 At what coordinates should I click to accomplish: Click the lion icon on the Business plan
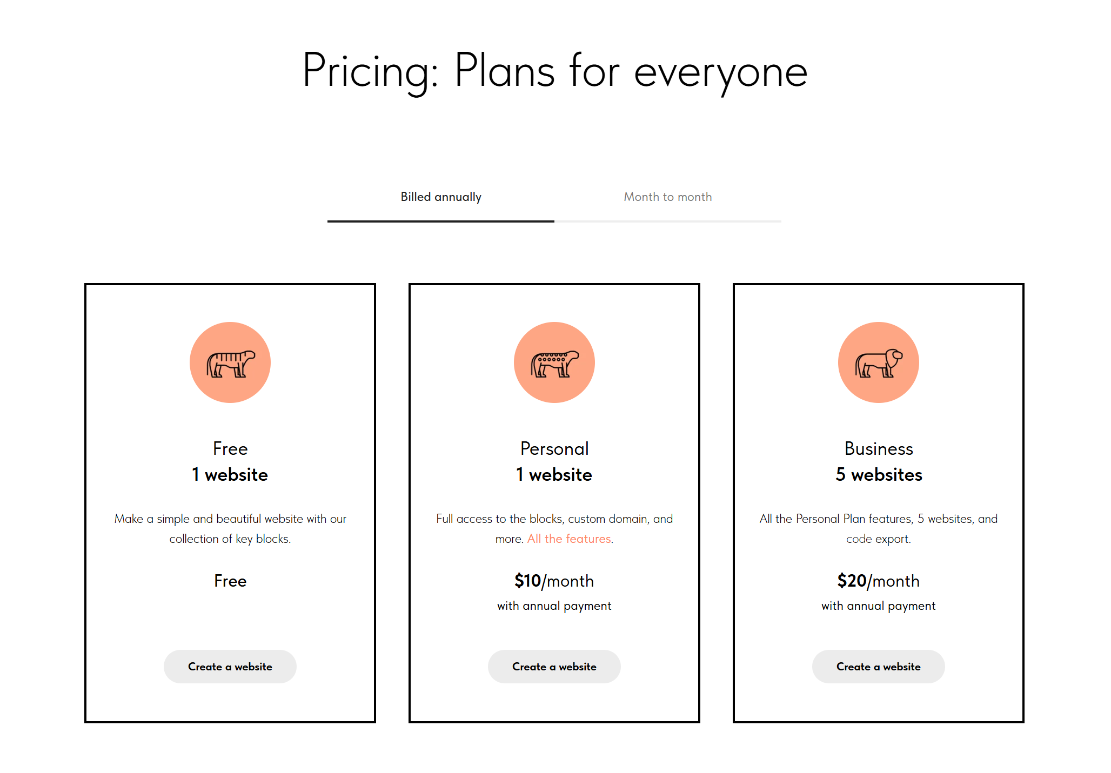click(x=879, y=362)
